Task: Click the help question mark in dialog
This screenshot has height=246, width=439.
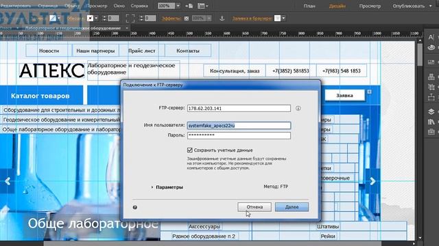Action: click(x=135, y=207)
